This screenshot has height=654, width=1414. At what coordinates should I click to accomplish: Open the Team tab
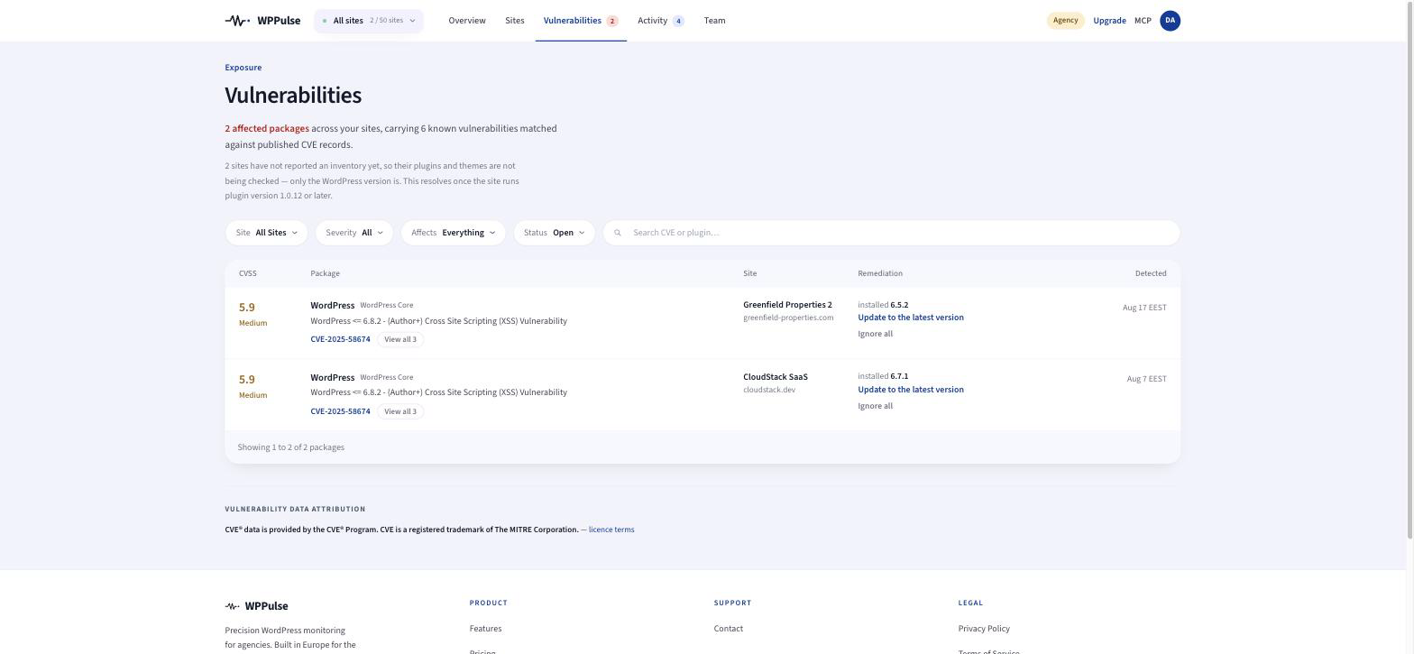coord(715,21)
